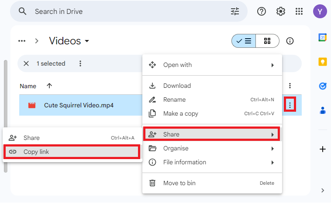Image resolution: width=331 pixels, height=203 pixels.
Task: Click Copy link in submenu
Action: [72, 152]
